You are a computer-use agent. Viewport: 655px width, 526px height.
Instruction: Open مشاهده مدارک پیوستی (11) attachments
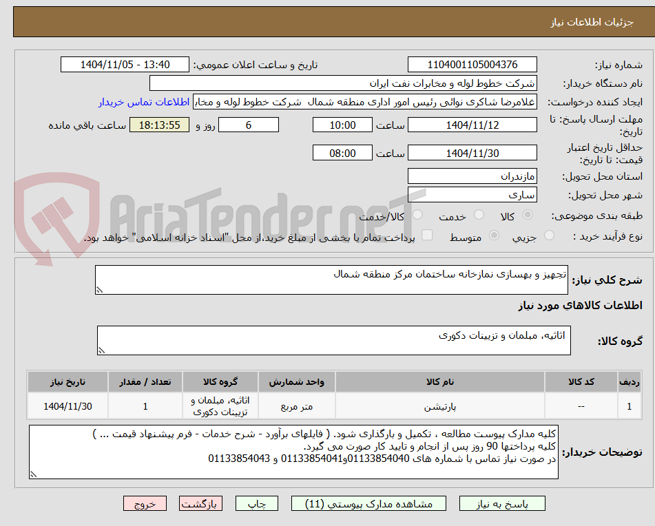(x=368, y=503)
